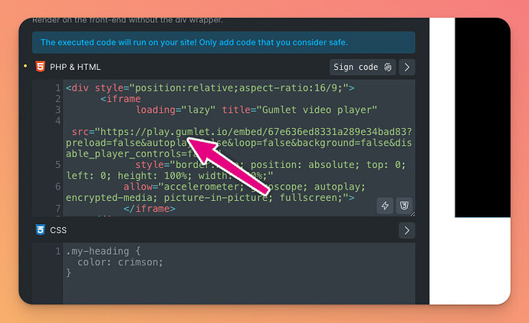Click the CSS3 icon beside CSS label
The height and width of the screenshot is (323, 529).
(x=41, y=229)
